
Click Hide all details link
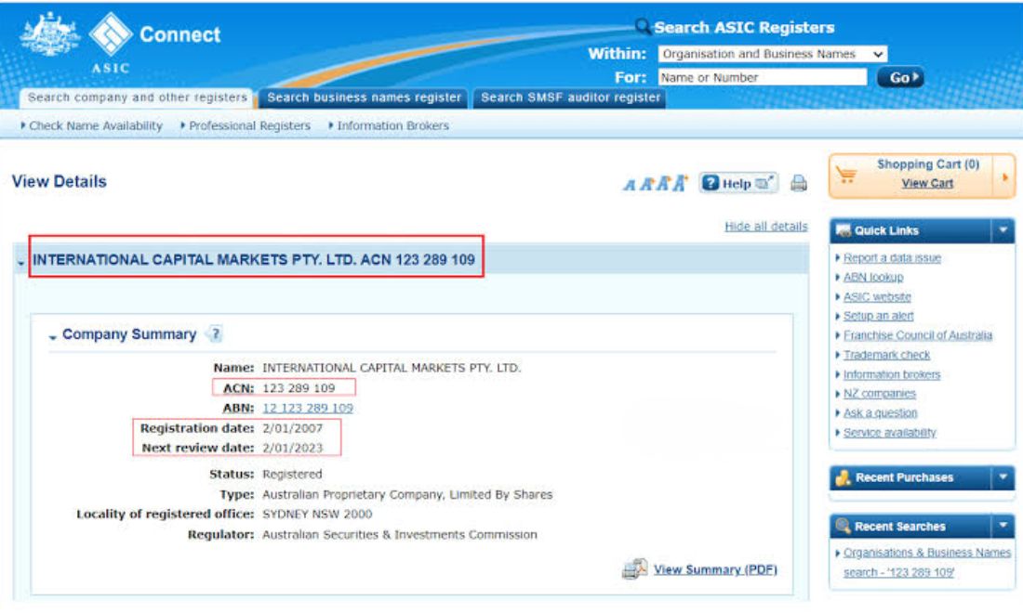click(766, 226)
